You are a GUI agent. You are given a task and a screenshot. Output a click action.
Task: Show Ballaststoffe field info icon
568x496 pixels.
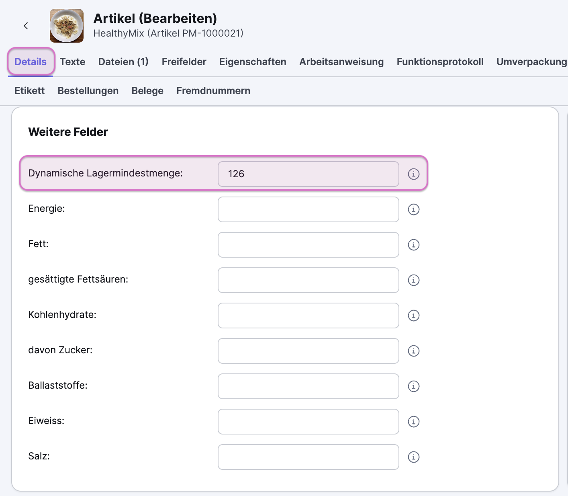click(x=413, y=386)
